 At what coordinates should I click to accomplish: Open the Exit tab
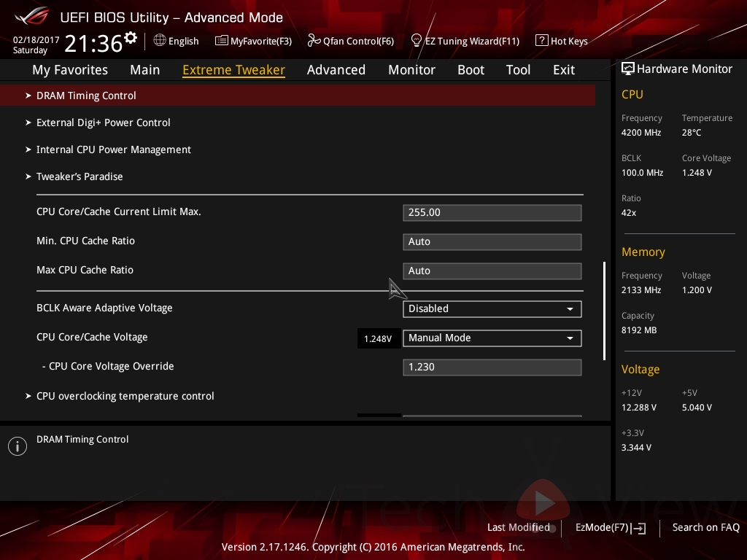[564, 70]
